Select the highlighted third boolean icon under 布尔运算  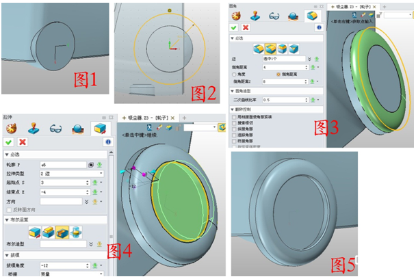[61, 231]
